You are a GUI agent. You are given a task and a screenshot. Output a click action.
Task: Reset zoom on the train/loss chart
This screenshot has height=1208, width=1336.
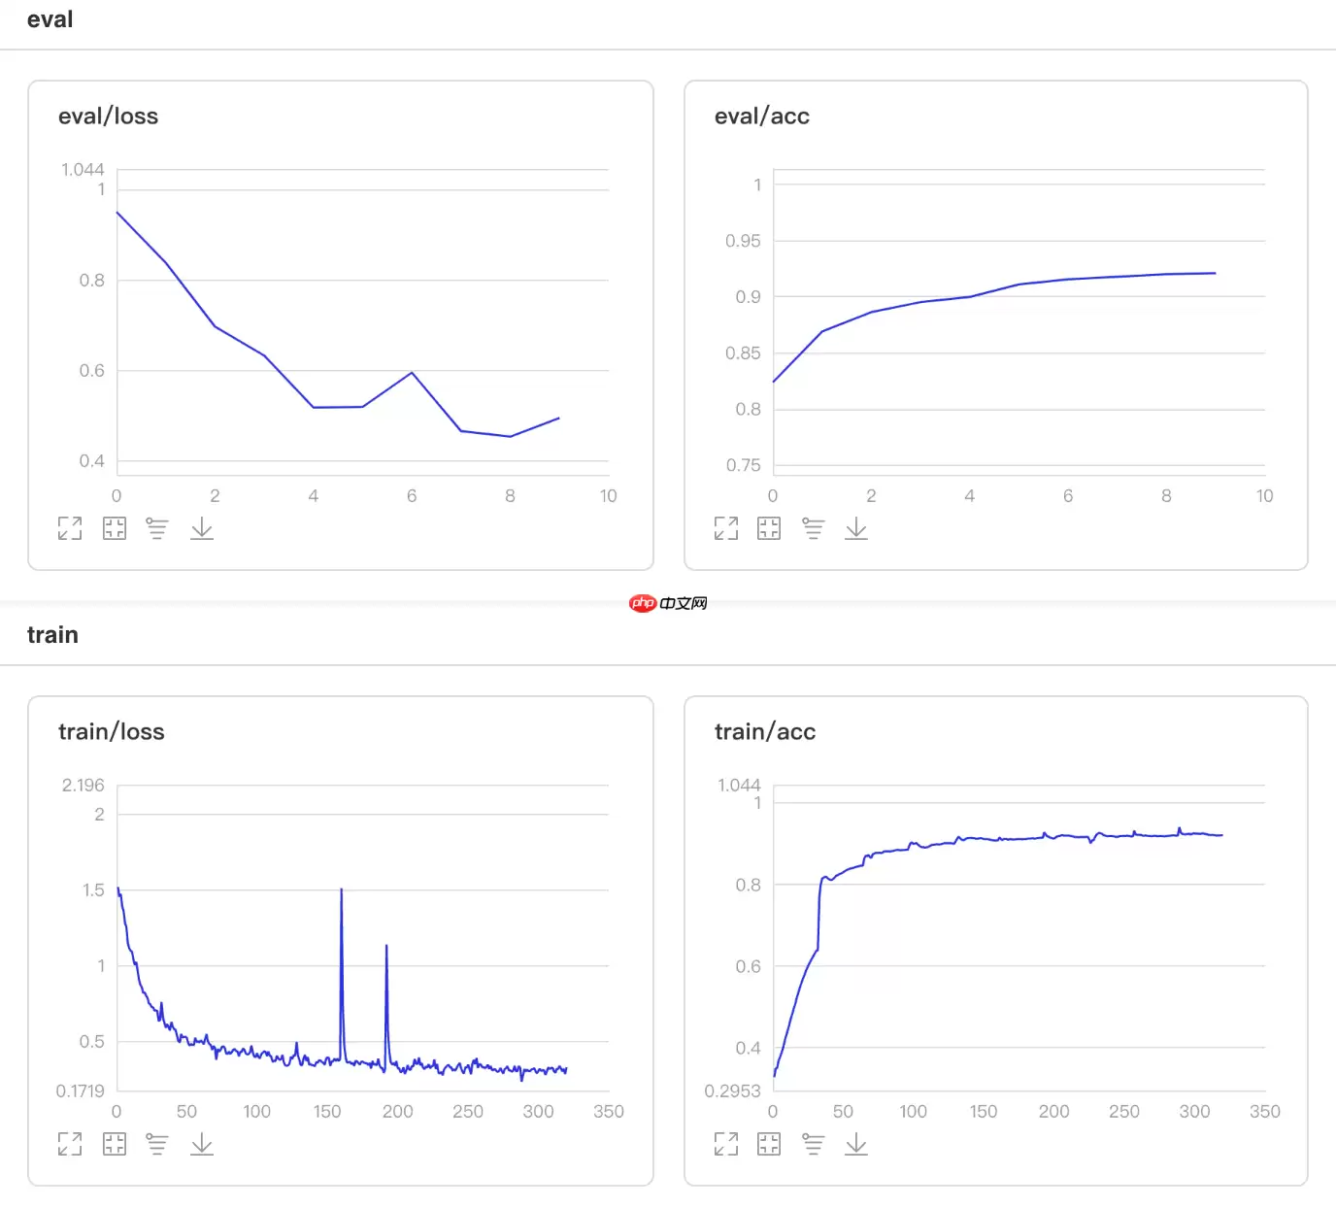coord(115,1144)
